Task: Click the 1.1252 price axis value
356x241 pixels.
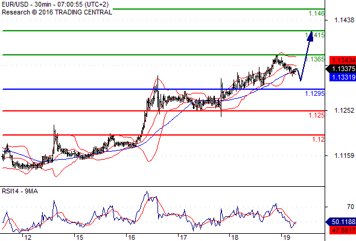Action: pos(344,110)
